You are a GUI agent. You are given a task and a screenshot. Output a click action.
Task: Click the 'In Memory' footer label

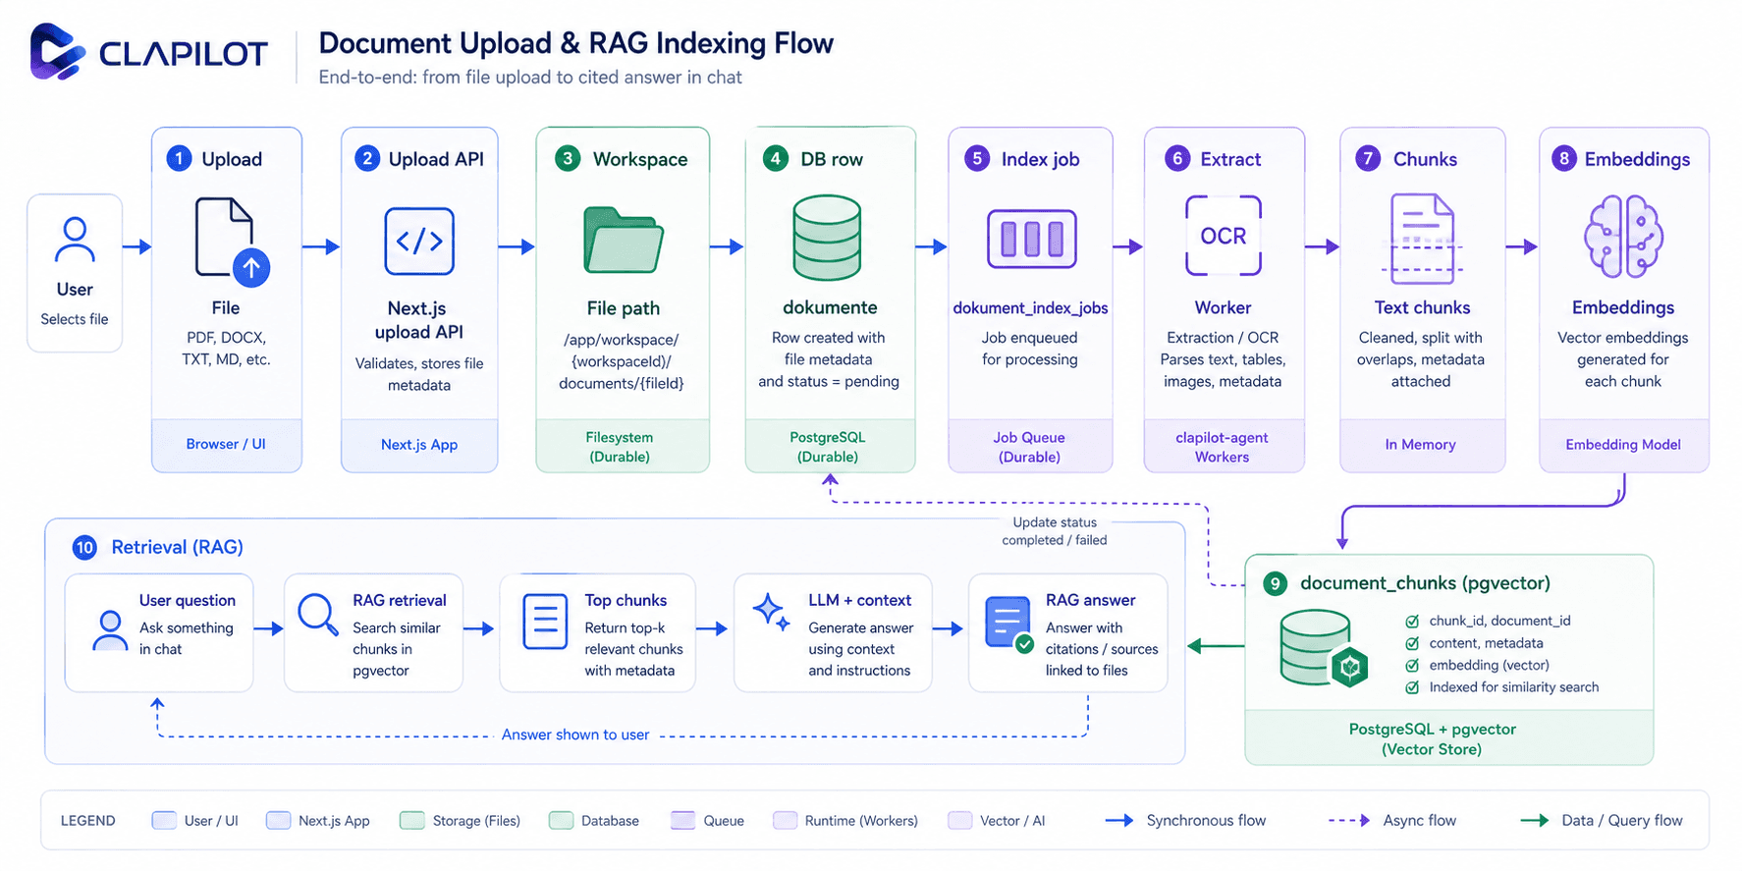click(x=1421, y=445)
